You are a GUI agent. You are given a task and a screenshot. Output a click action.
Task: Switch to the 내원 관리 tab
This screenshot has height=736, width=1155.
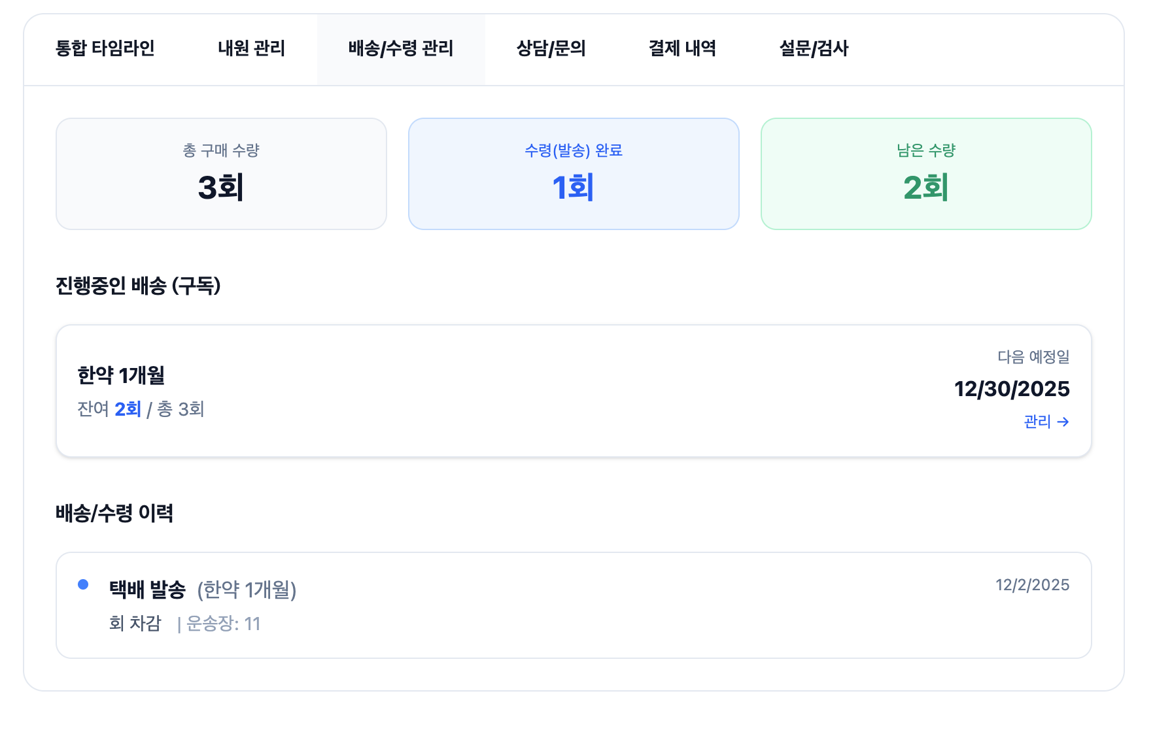click(251, 48)
